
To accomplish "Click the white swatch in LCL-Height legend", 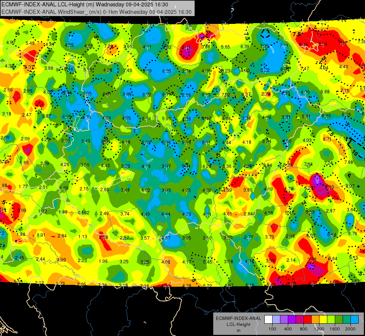I will tap(268, 320).
